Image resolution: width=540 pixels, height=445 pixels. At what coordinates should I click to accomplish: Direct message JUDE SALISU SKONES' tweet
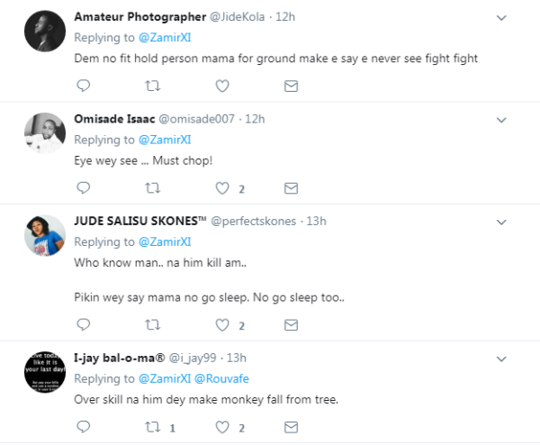291,324
